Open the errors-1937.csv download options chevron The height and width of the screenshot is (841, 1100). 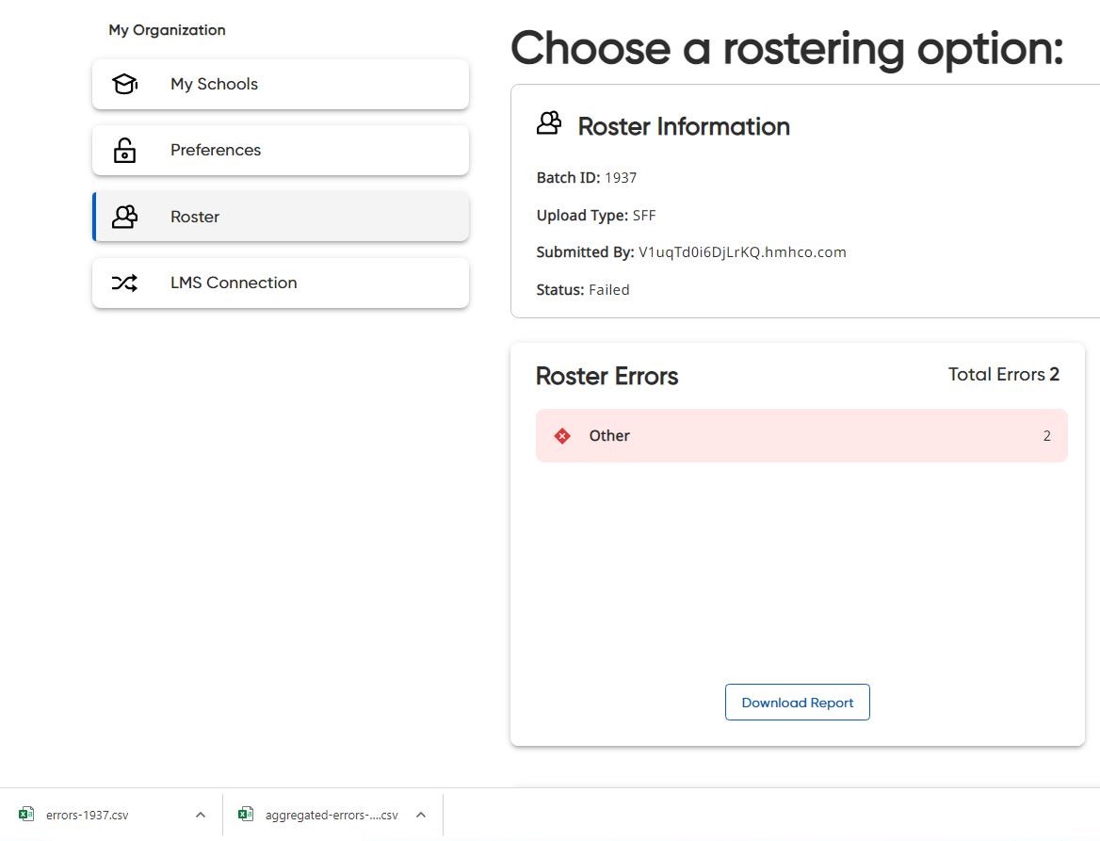(200, 814)
